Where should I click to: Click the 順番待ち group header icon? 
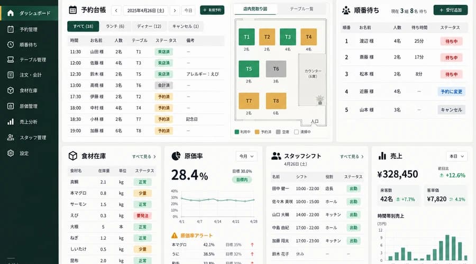(346, 11)
